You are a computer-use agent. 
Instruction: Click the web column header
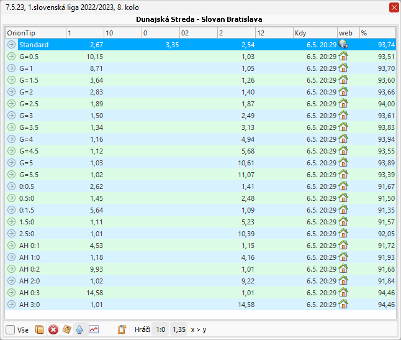tap(348, 33)
